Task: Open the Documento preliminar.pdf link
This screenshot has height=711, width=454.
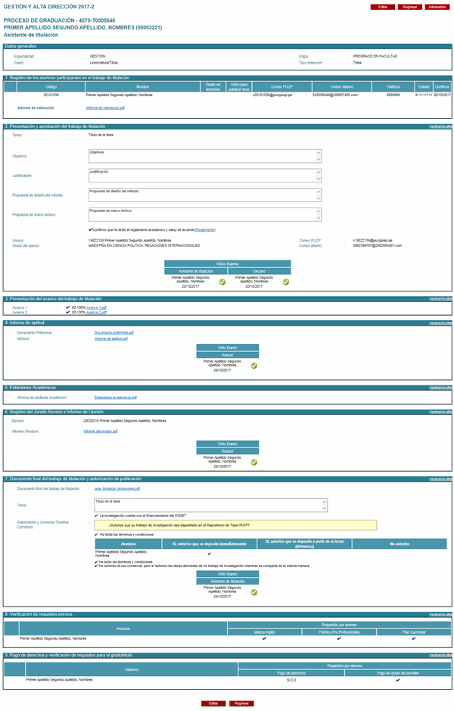Action: pyautogui.click(x=114, y=332)
